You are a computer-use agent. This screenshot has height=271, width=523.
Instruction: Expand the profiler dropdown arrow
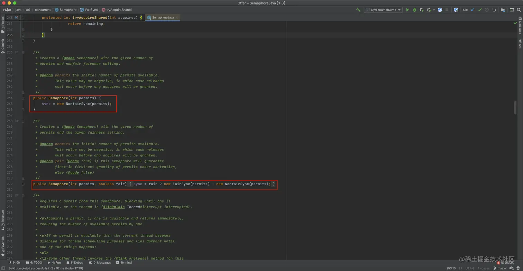pos(434,10)
